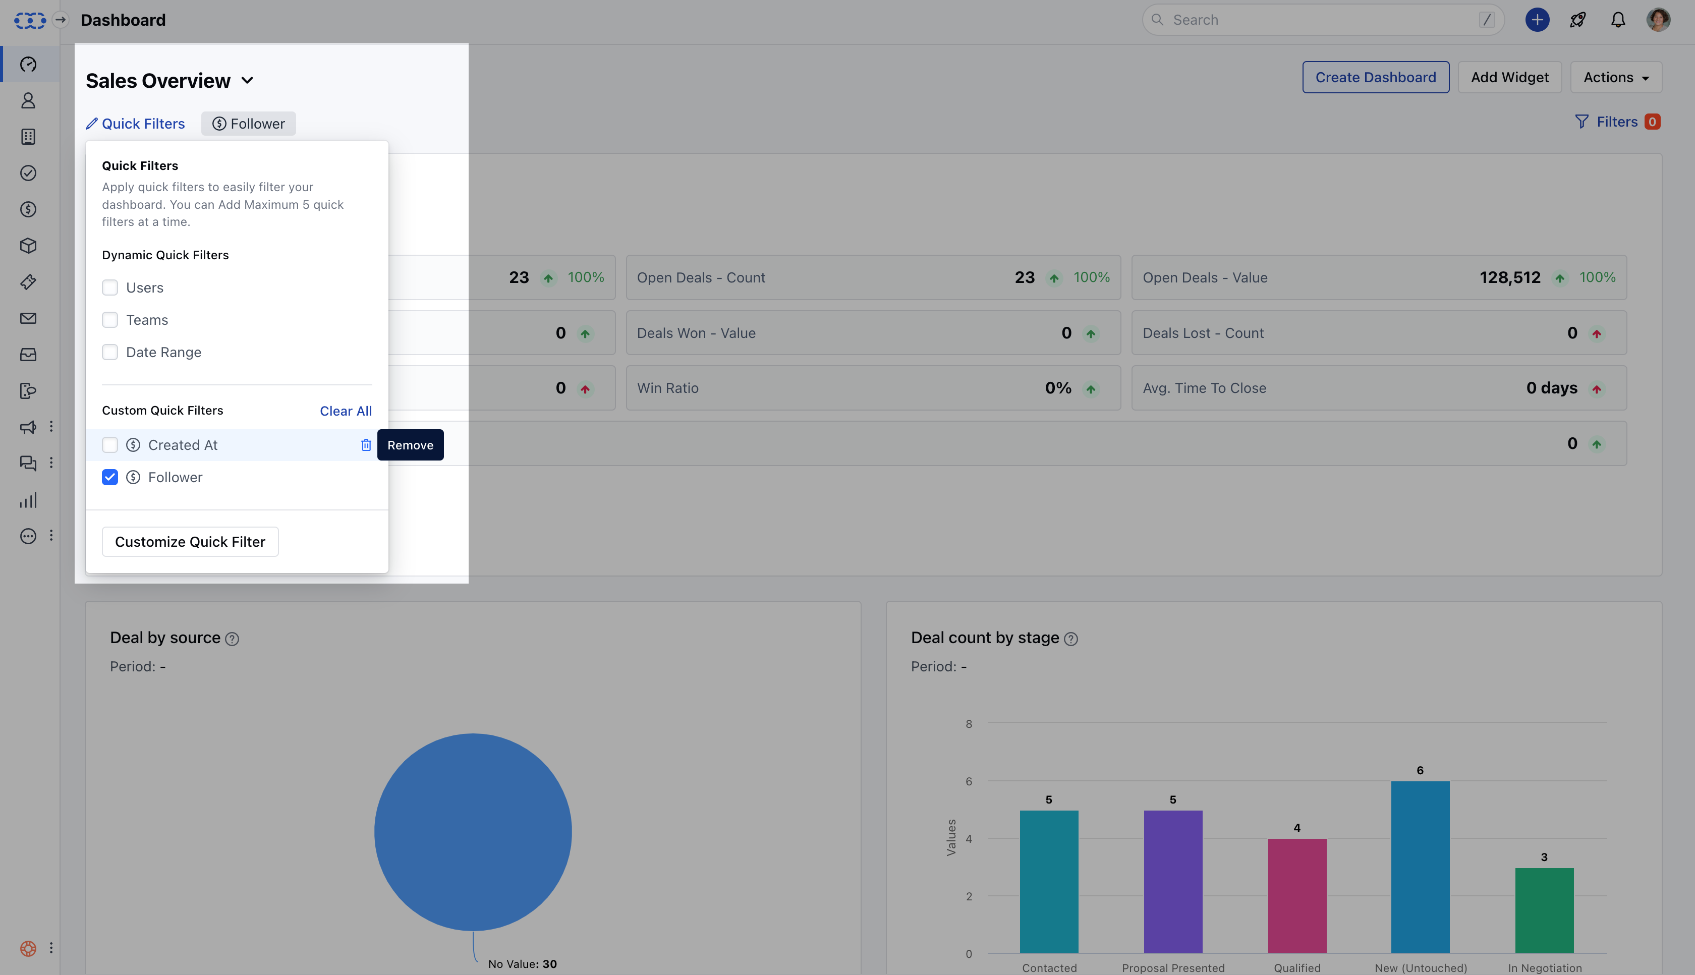Uncheck the Follower custom quick filter
Image resolution: width=1695 pixels, height=975 pixels.
click(110, 477)
